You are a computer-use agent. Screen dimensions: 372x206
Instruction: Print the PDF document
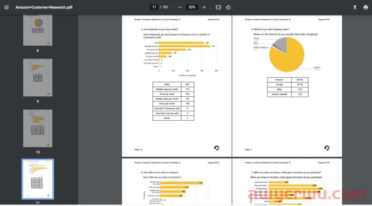coord(366,7)
